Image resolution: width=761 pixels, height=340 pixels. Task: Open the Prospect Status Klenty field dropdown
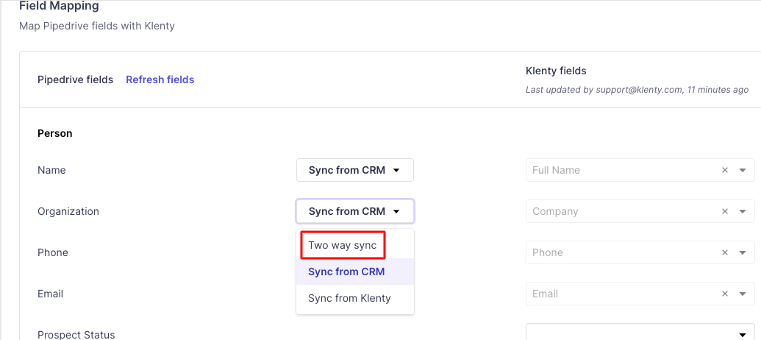[640, 333]
